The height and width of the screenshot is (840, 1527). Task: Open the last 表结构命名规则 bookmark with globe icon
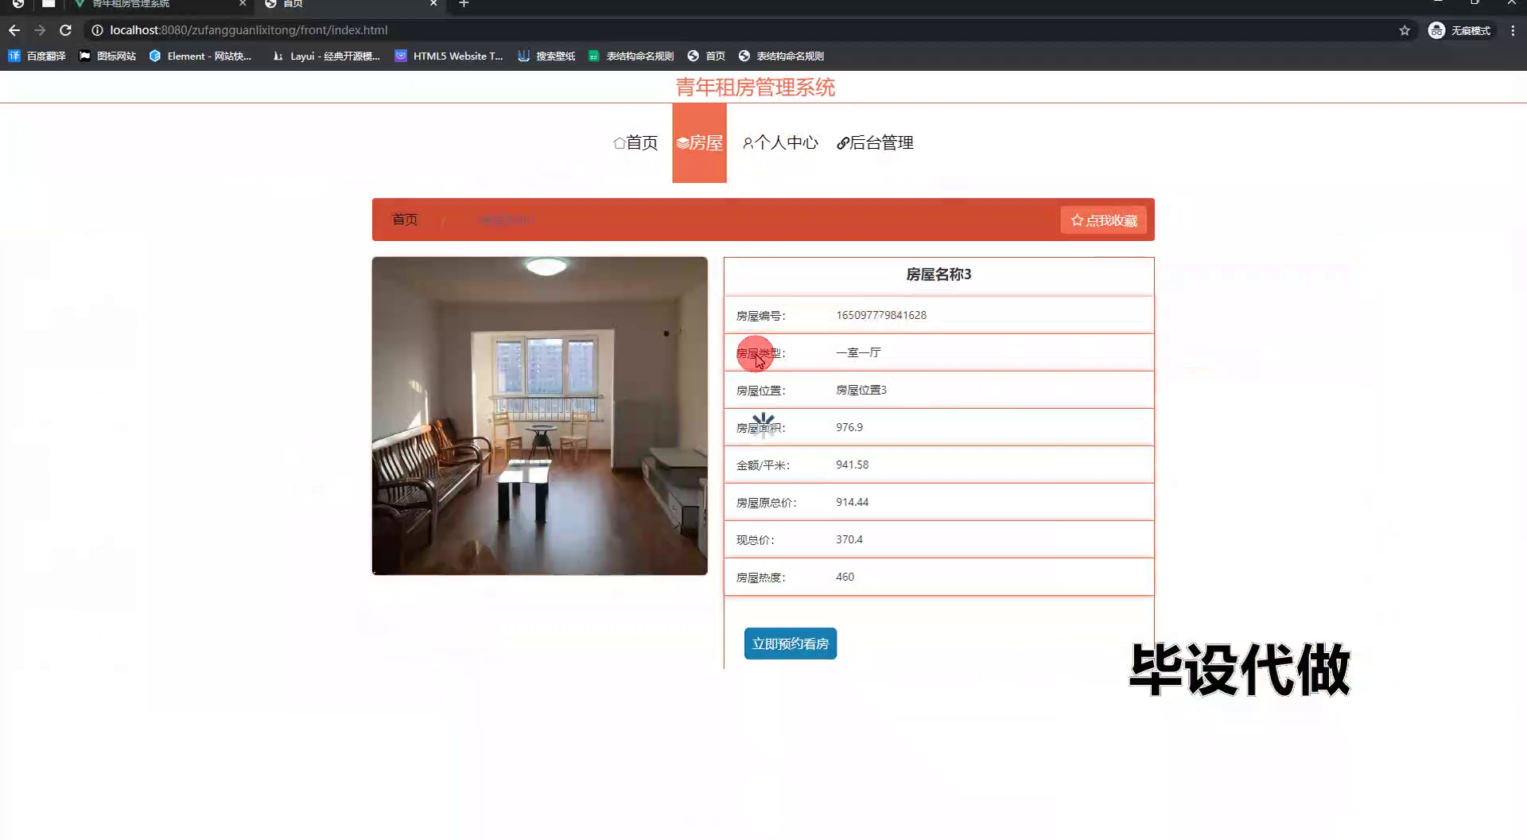coord(781,56)
